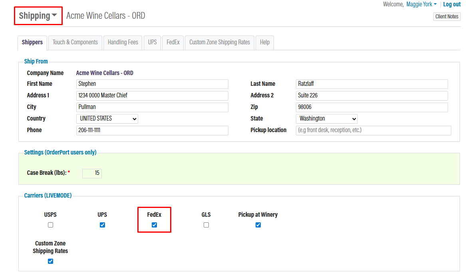Screen dimensions: 466x277
Task: Toggle the FedEx carrier checkbox
Action: tap(154, 225)
